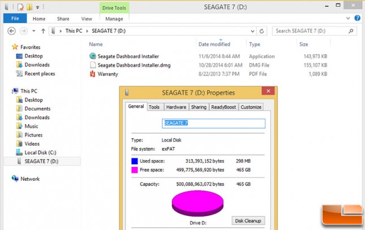Open the Music folder in the sidebar
Image resolution: width=365 pixels, height=230 pixels.
click(31, 126)
